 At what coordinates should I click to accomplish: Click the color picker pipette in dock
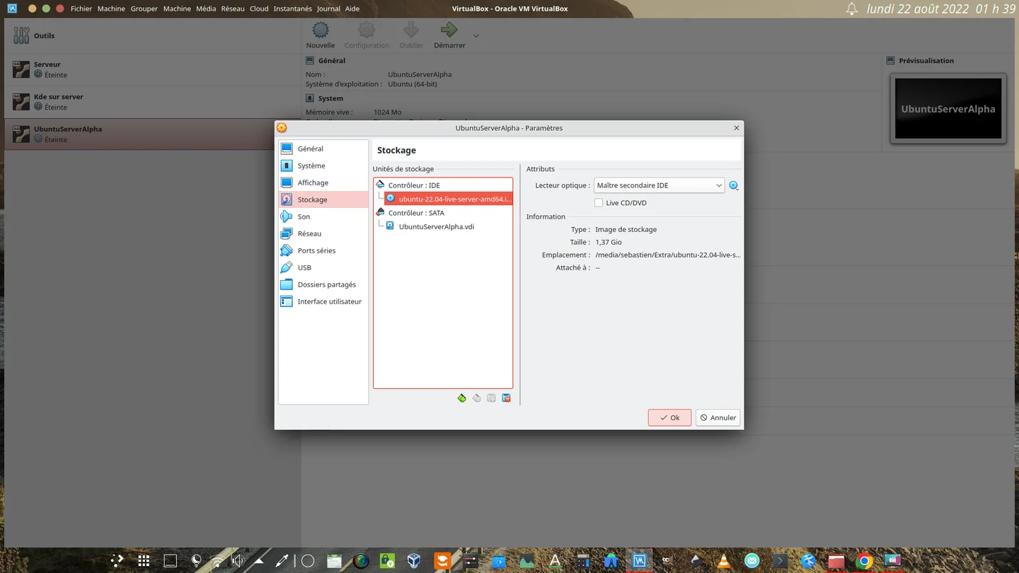(282, 561)
